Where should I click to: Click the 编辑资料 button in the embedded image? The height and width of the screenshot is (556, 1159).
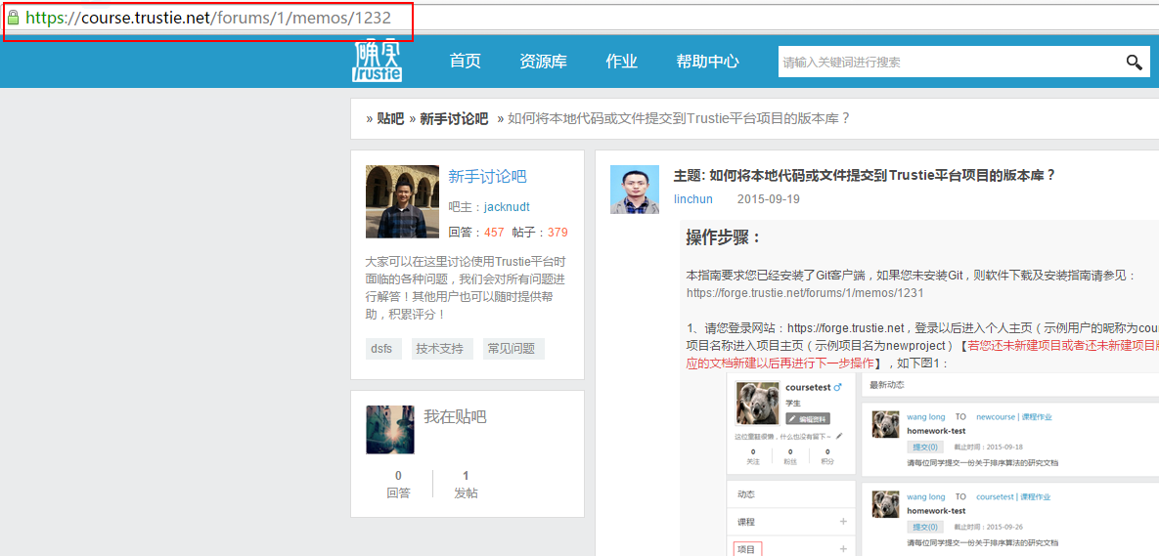pyautogui.click(x=808, y=418)
